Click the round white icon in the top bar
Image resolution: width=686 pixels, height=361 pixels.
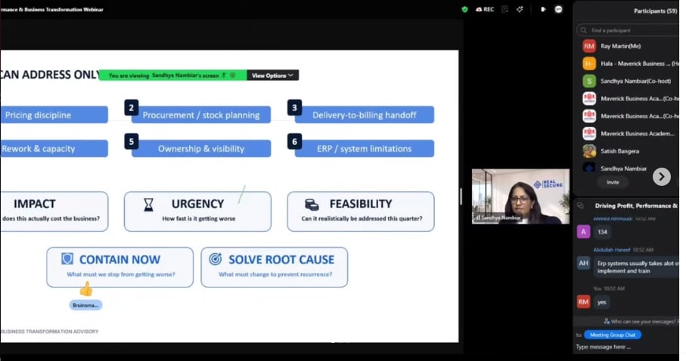click(x=558, y=9)
